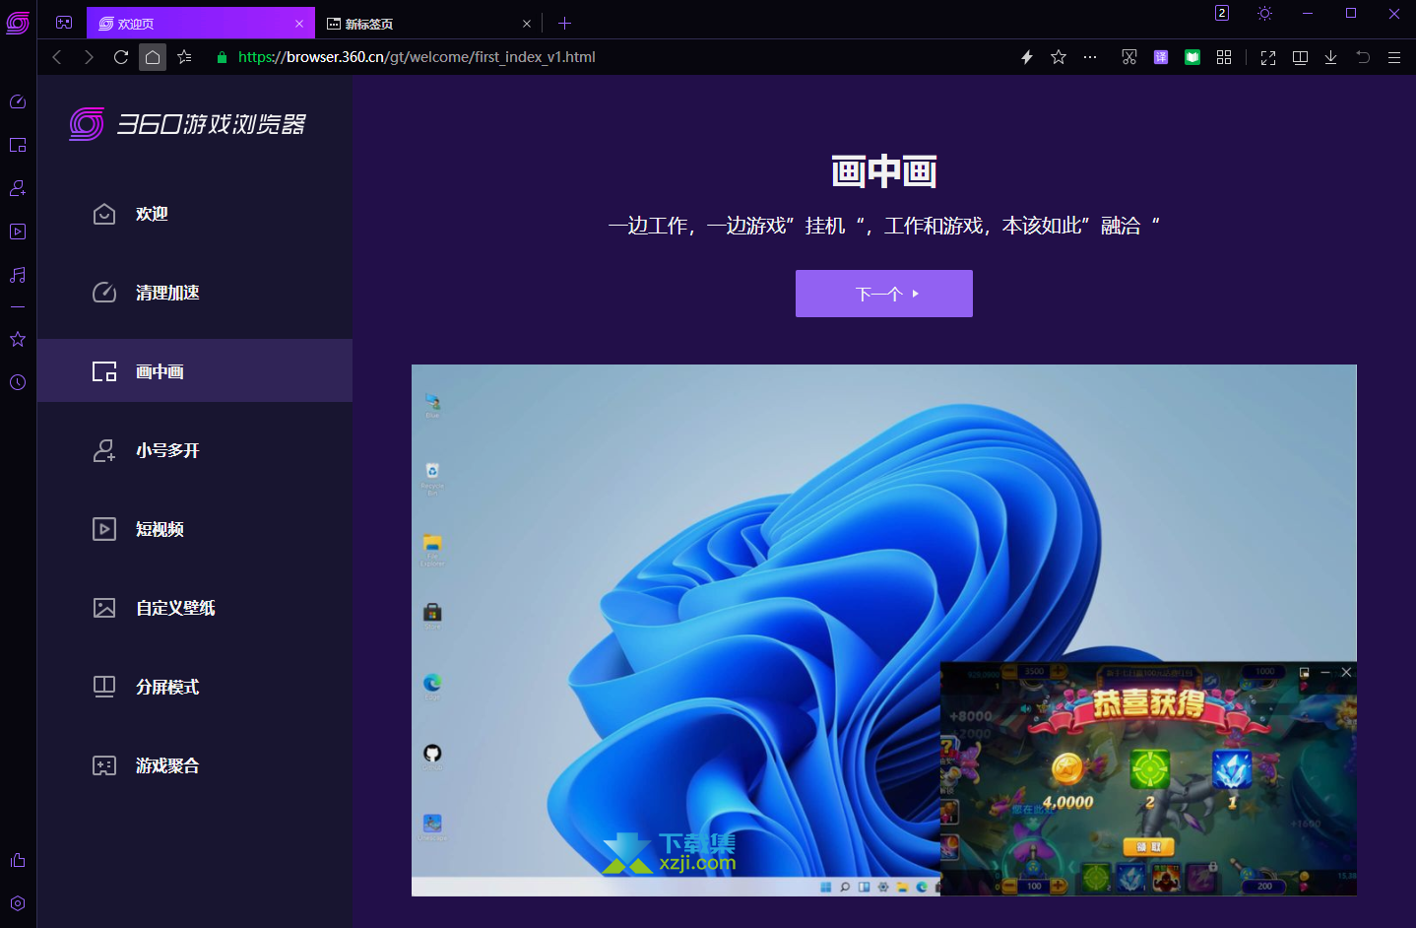Maximize the browser window
The width and height of the screenshot is (1416, 928).
click(x=1351, y=13)
